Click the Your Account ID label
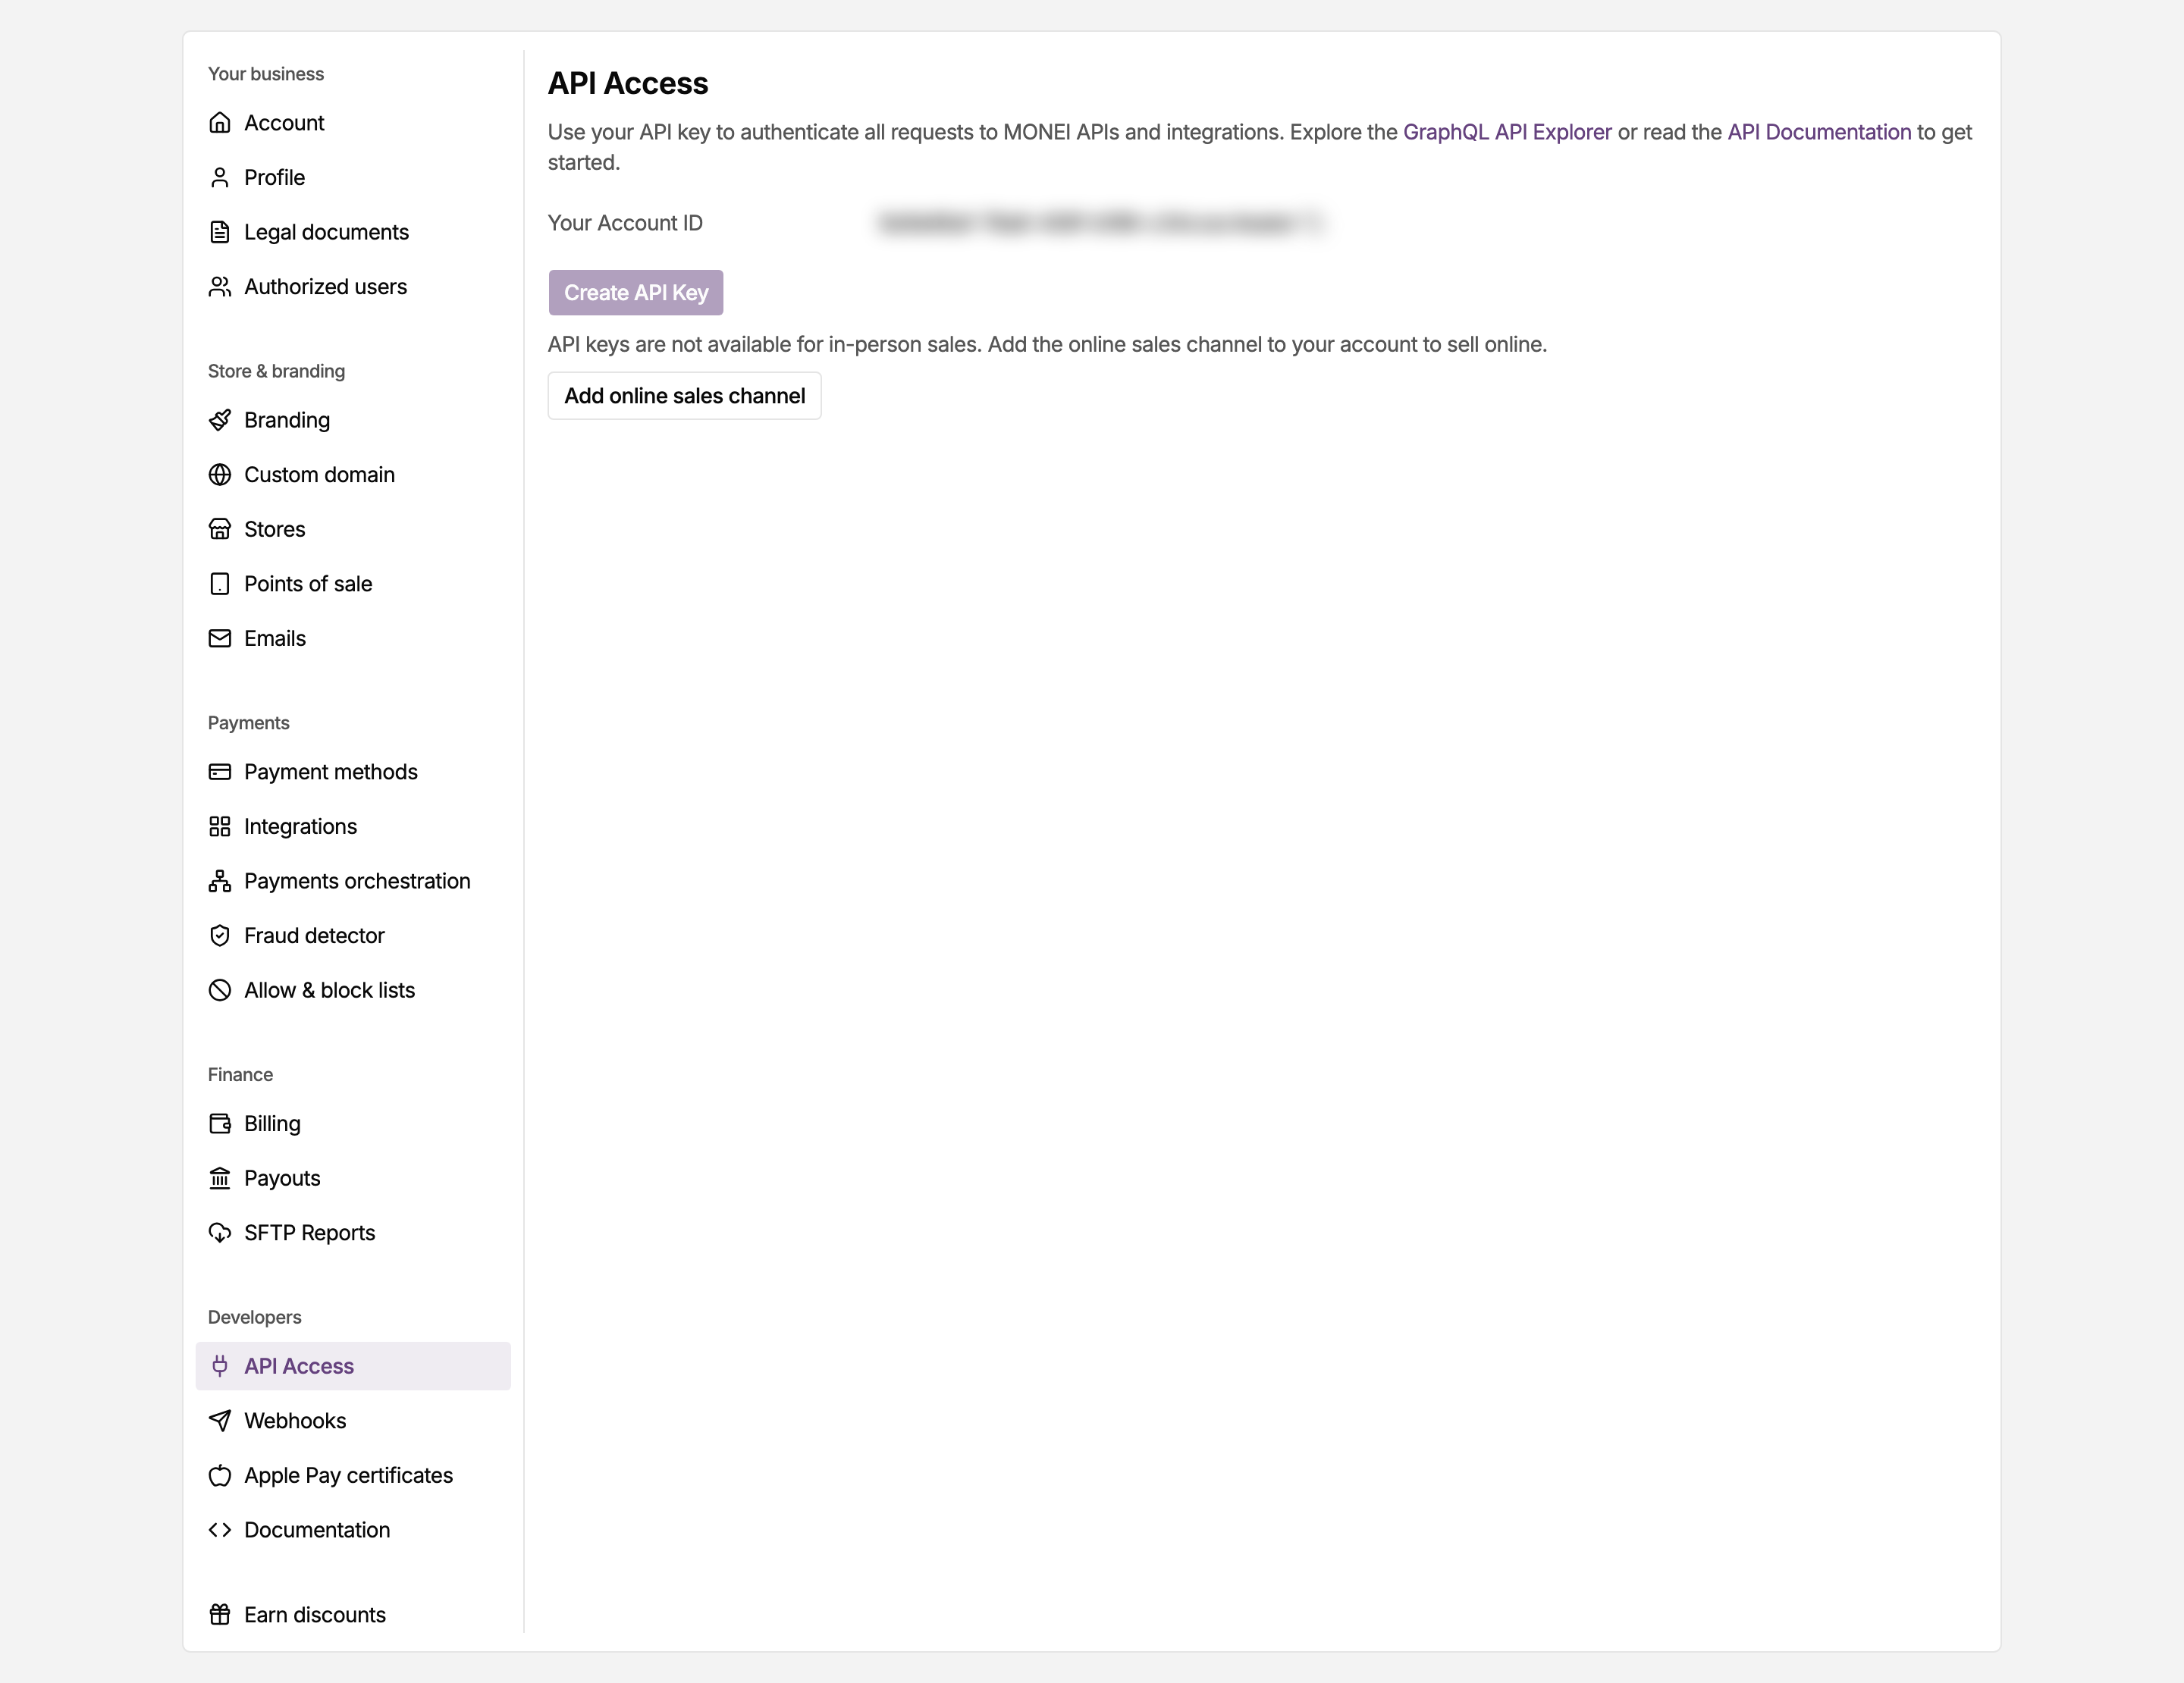This screenshot has width=2184, height=1683. coord(625,223)
